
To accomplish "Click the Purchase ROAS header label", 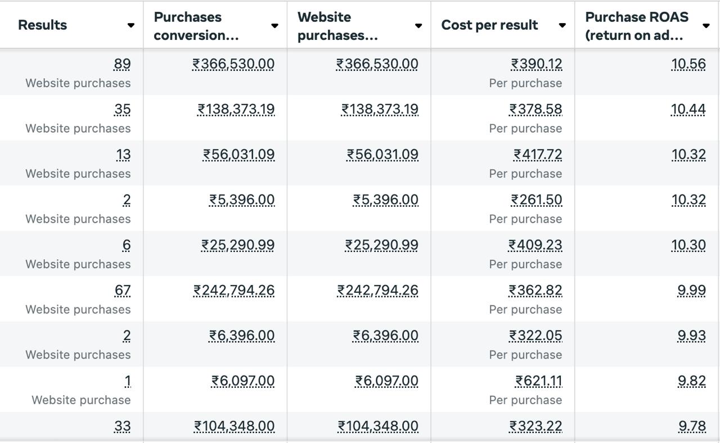I will click(x=637, y=26).
